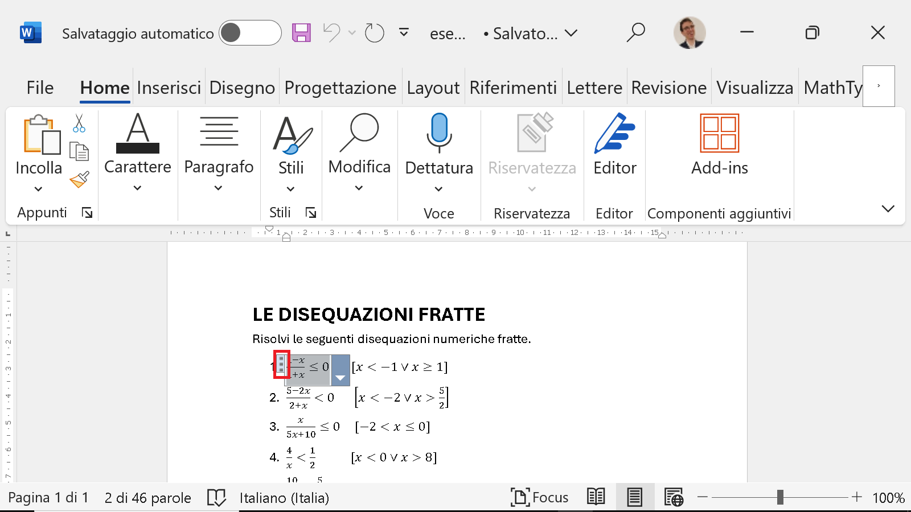
Task: Open the undo history dropdown arrow
Action: [x=352, y=33]
